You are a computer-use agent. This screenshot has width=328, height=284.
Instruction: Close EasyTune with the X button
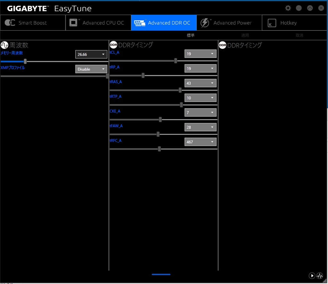pyautogui.click(x=321, y=8)
